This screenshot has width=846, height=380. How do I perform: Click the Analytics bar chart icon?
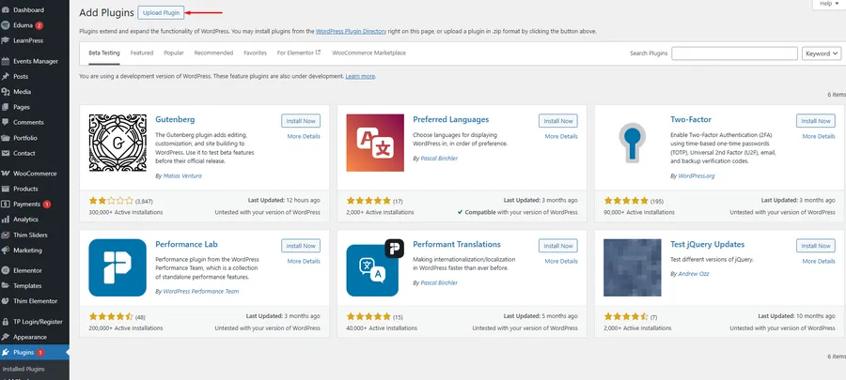pos(7,219)
